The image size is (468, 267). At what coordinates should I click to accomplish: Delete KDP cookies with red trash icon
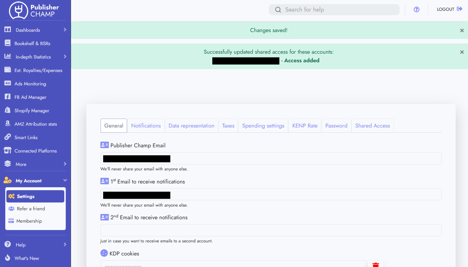pyautogui.click(x=376, y=264)
